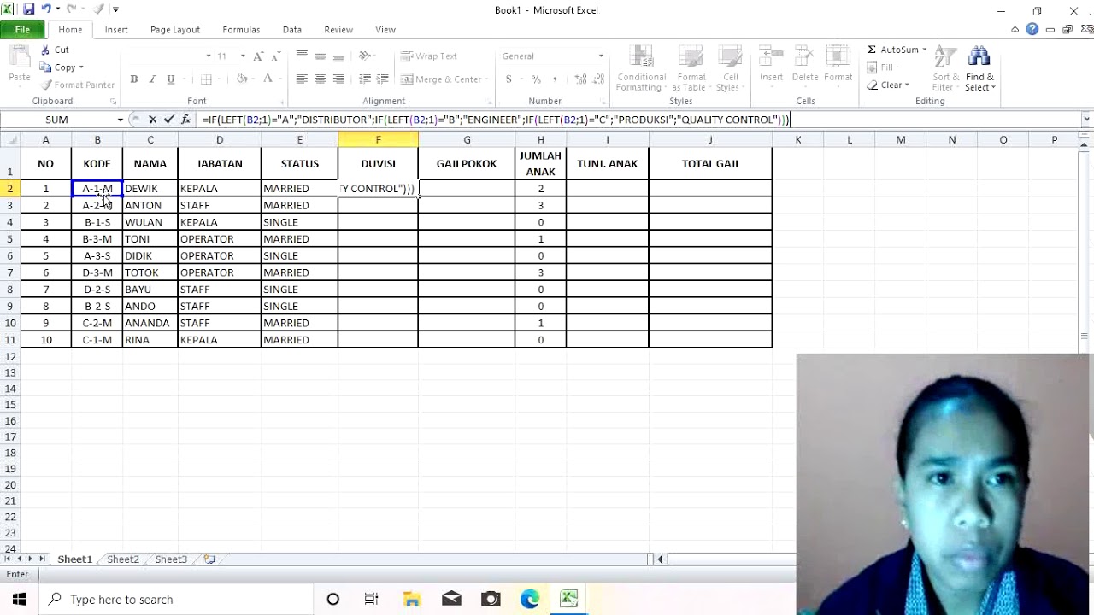The width and height of the screenshot is (1094, 615).
Task: Click Merge & Center
Action: (441, 79)
